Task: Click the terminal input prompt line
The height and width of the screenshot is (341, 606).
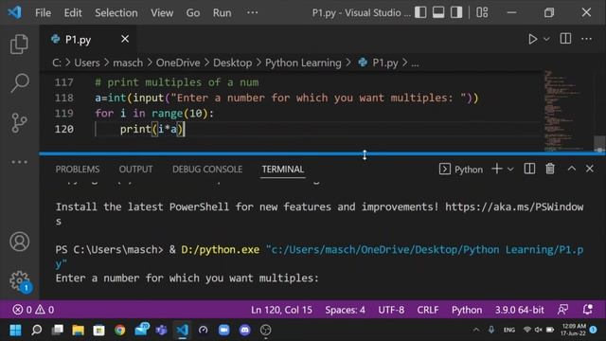Action: pos(187,278)
